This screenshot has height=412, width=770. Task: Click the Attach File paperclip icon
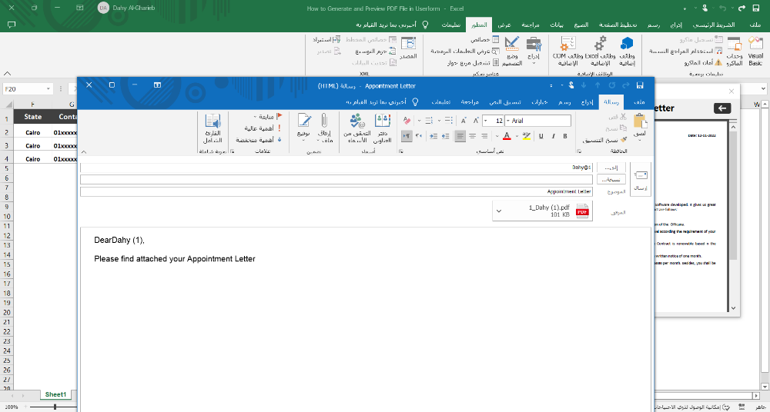click(325, 121)
